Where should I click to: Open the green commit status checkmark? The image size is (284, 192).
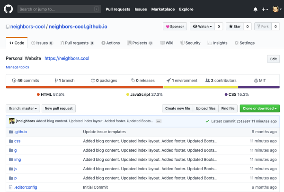pos(207,121)
